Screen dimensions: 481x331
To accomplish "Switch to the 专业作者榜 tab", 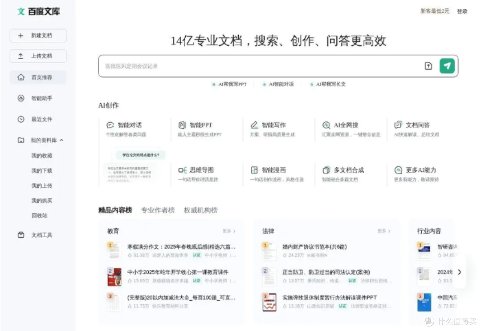I will [158, 210].
